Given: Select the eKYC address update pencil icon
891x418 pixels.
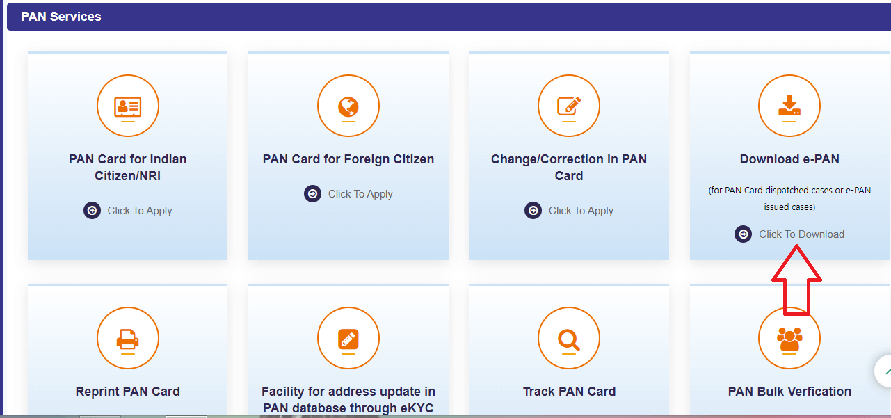Looking at the screenshot, I should (348, 338).
